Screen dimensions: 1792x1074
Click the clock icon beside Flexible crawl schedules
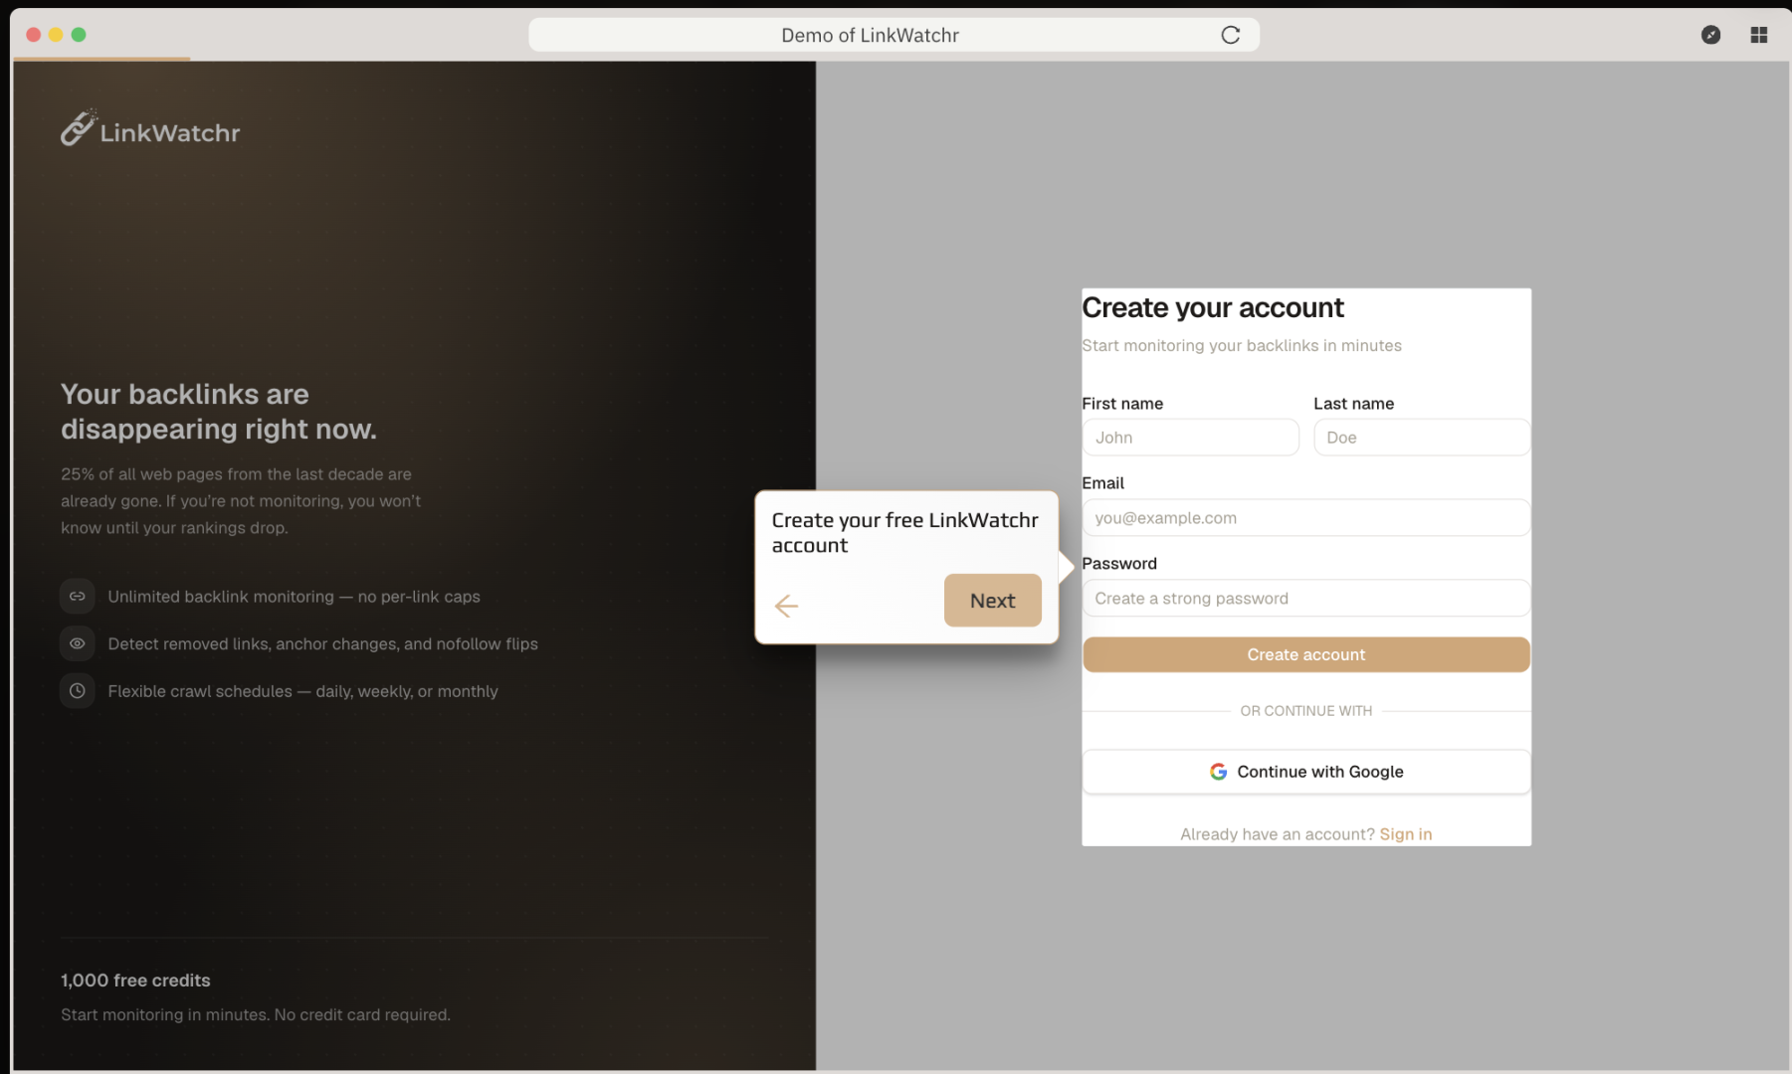pos(77,691)
